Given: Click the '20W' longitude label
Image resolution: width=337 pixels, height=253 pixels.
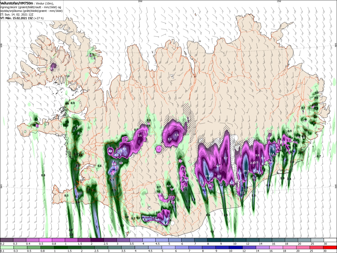Looking at the screenshot, I should click(140, 1).
